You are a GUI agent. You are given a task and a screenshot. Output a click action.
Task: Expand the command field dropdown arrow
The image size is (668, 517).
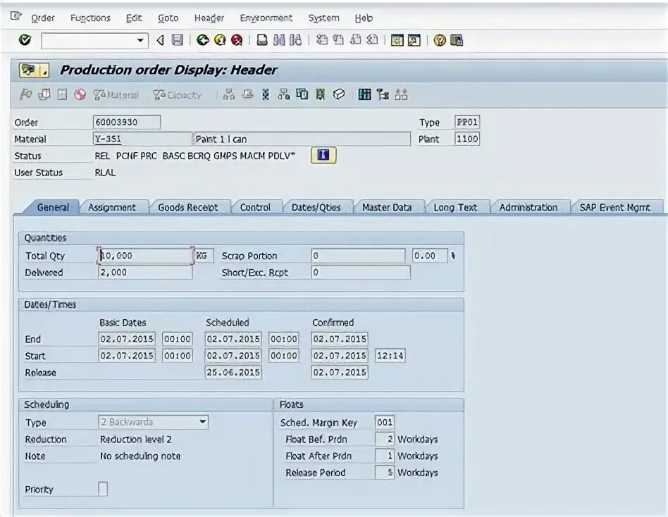click(x=140, y=40)
